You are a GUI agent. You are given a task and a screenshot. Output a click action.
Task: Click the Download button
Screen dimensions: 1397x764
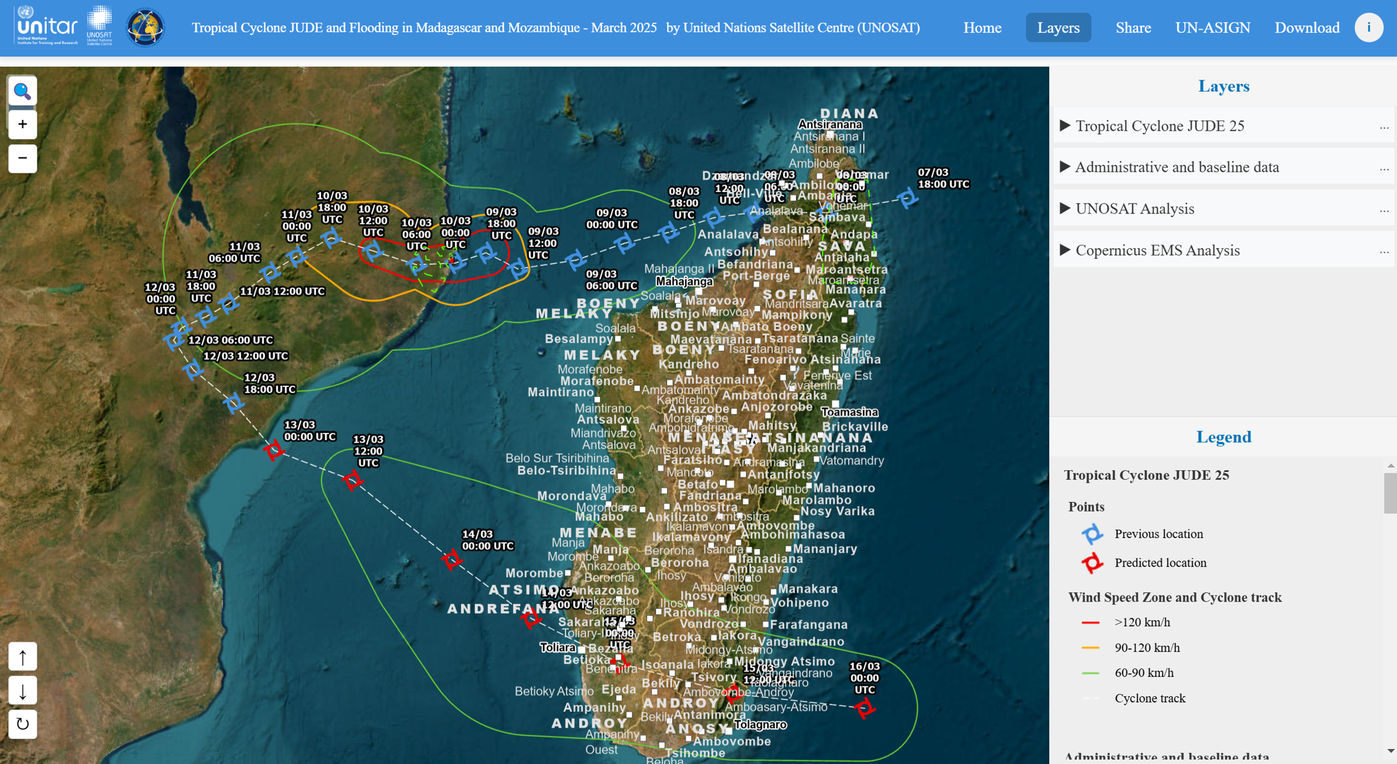point(1307,27)
